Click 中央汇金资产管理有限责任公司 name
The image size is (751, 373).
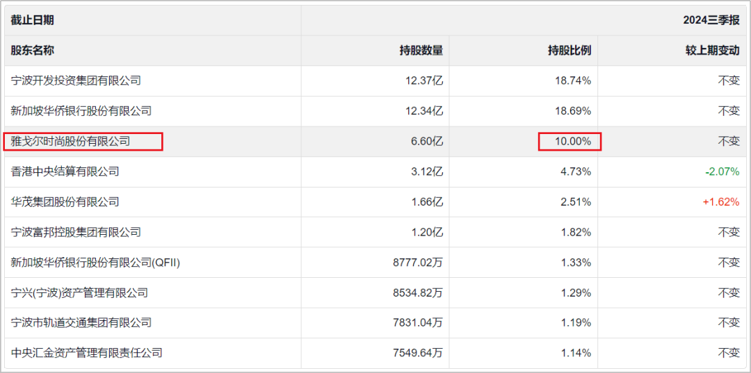click(86, 354)
